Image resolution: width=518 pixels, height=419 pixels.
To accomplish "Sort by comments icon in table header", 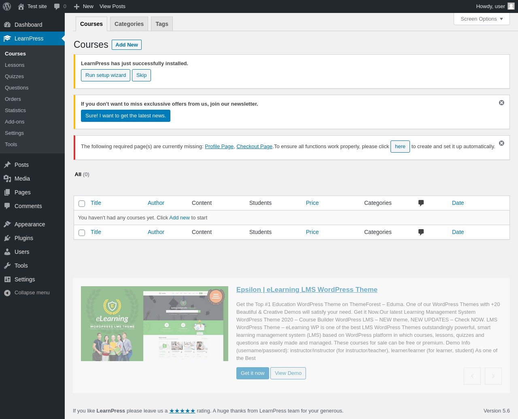I will pyautogui.click(x=421, y=203).
